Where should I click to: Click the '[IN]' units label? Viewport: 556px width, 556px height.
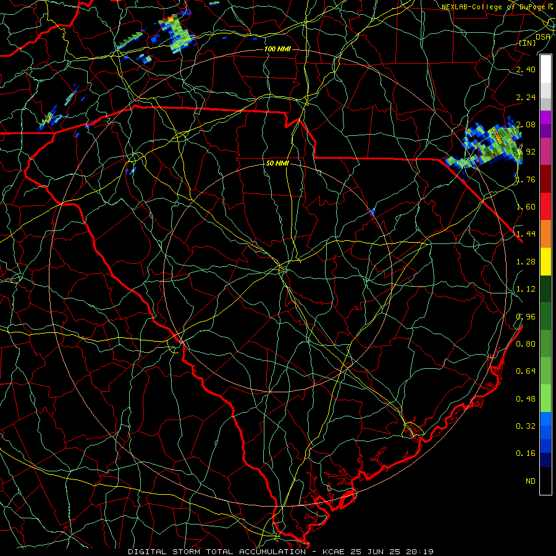[x=528, y=43]
